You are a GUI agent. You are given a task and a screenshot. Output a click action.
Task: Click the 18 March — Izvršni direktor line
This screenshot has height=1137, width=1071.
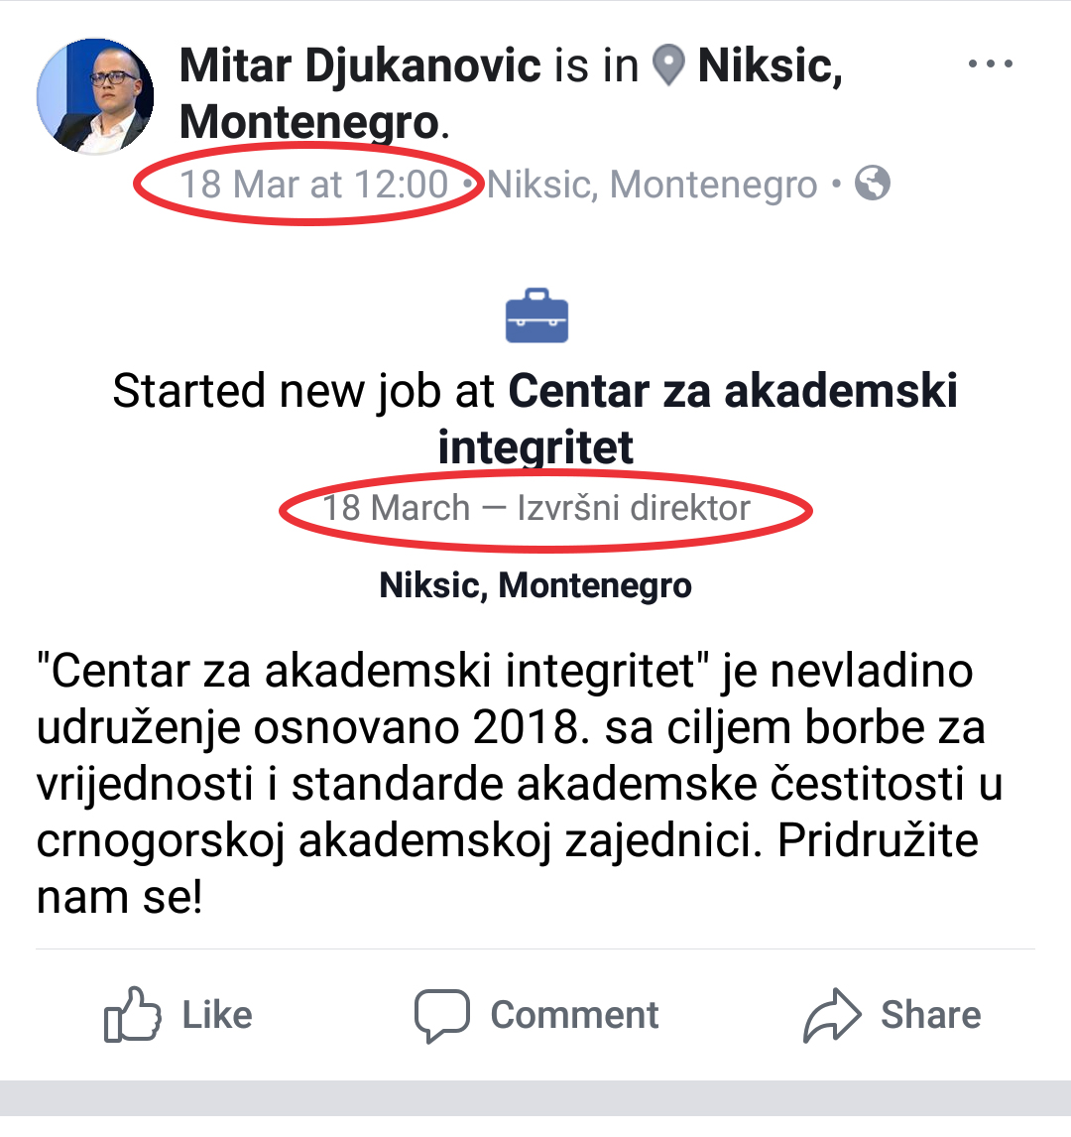point(536,508)
